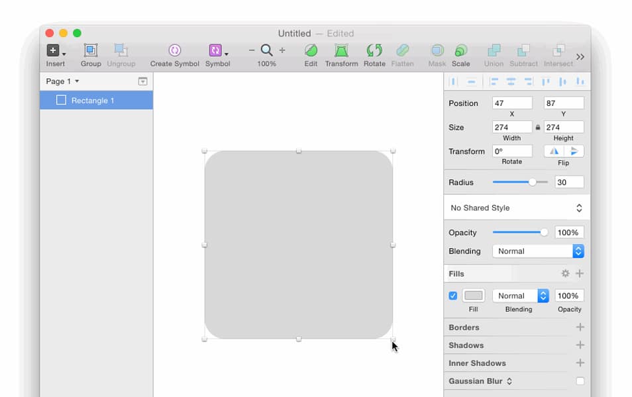Open the Blending mode Normal dropdown
632x397 pixels.
538,251
